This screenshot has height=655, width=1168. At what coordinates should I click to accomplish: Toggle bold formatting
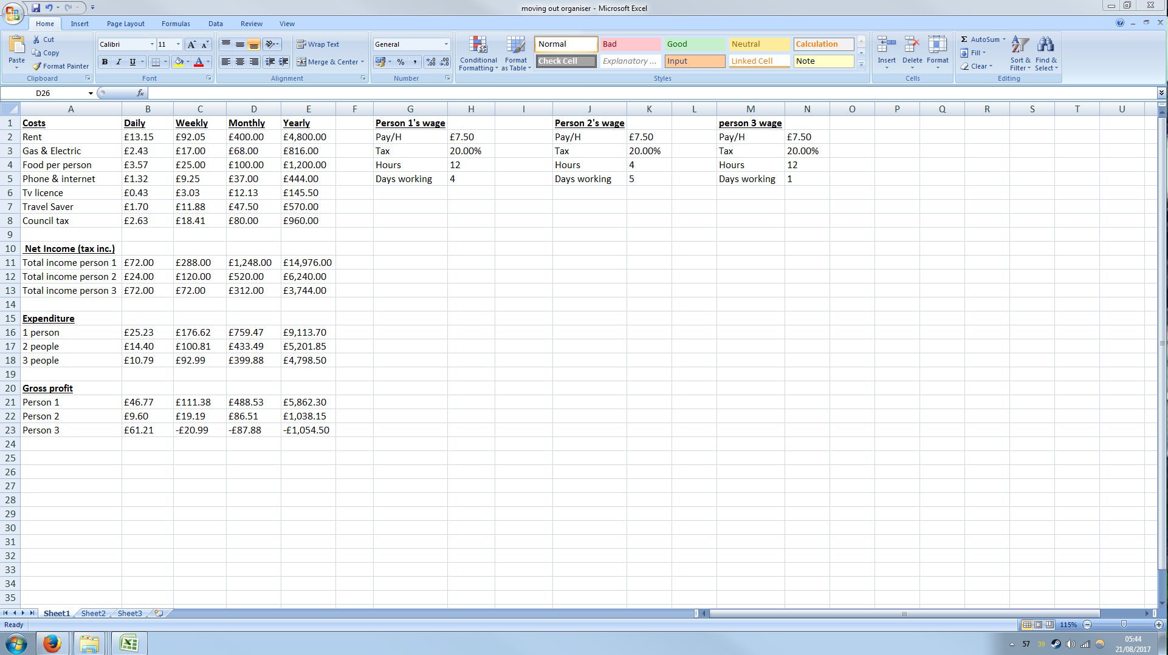105,62
